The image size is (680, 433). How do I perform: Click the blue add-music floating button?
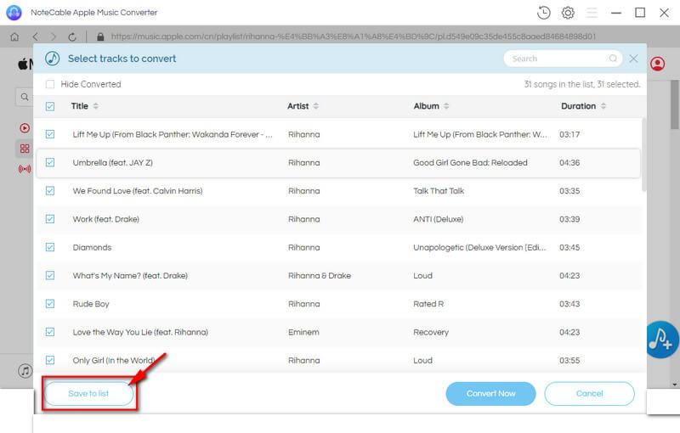coord(662,340)
